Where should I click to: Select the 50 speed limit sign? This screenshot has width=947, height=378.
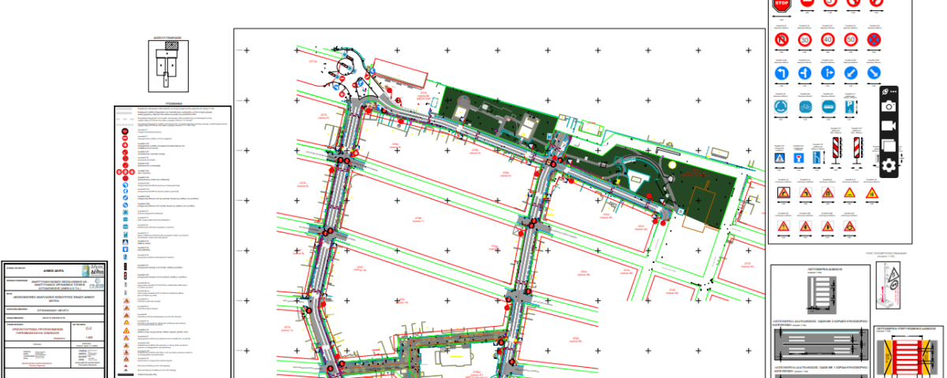(x=851, y=39)
